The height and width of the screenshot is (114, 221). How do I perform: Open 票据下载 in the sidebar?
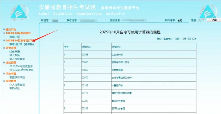click(x=14, y=37)
